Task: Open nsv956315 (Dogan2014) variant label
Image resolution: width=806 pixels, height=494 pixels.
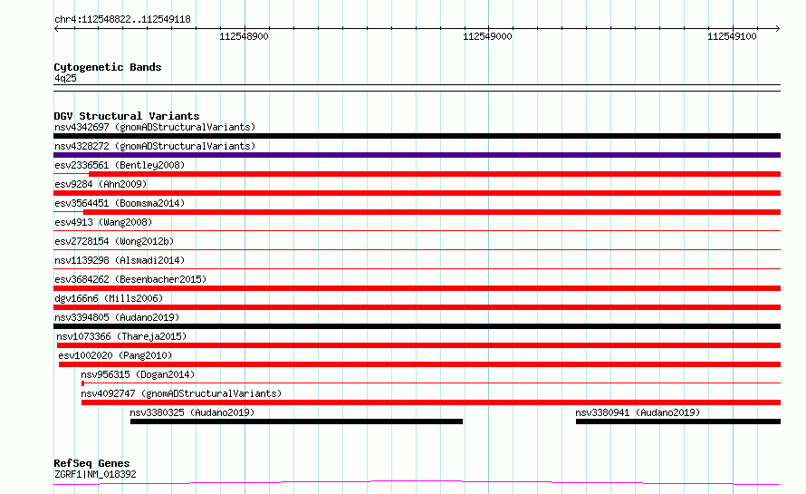Action: point(138,374)
